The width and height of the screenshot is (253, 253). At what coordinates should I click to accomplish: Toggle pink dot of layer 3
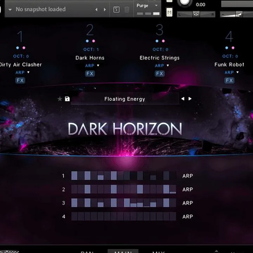[x=163, y=41]
